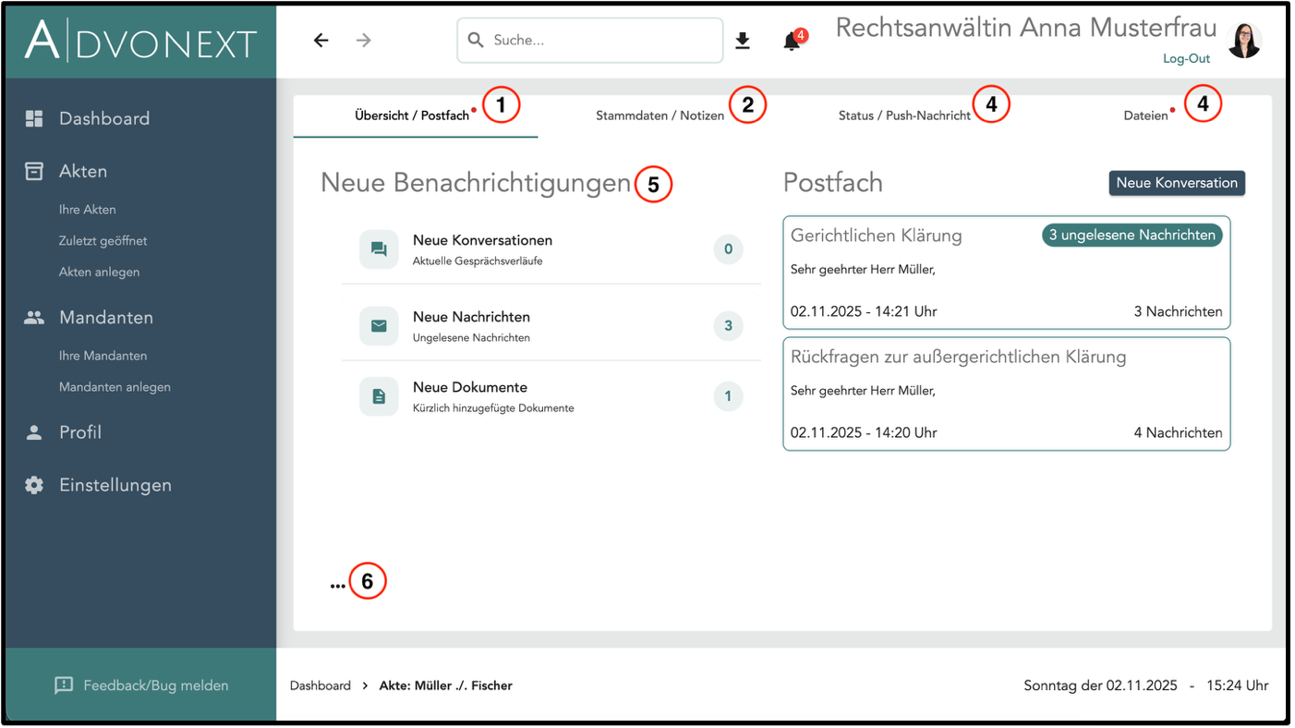Click the download icon in top bar

(743, 41)
